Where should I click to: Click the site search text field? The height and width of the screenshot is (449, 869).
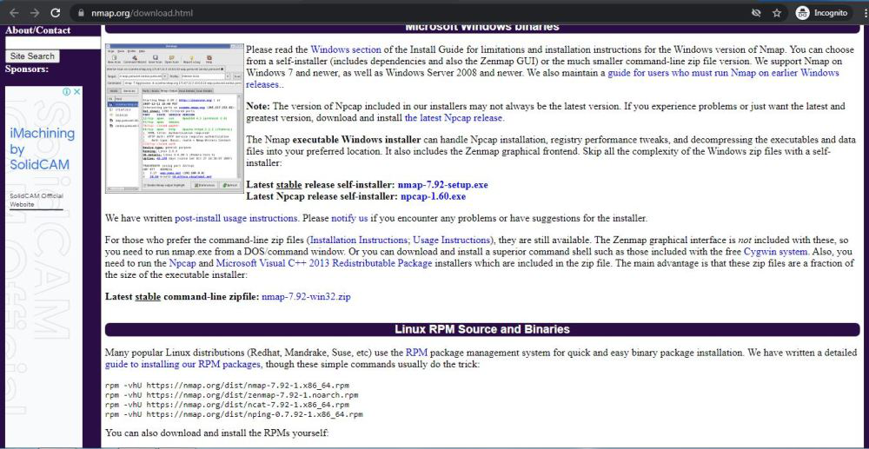pyautogui.click(x=53, y=43)
